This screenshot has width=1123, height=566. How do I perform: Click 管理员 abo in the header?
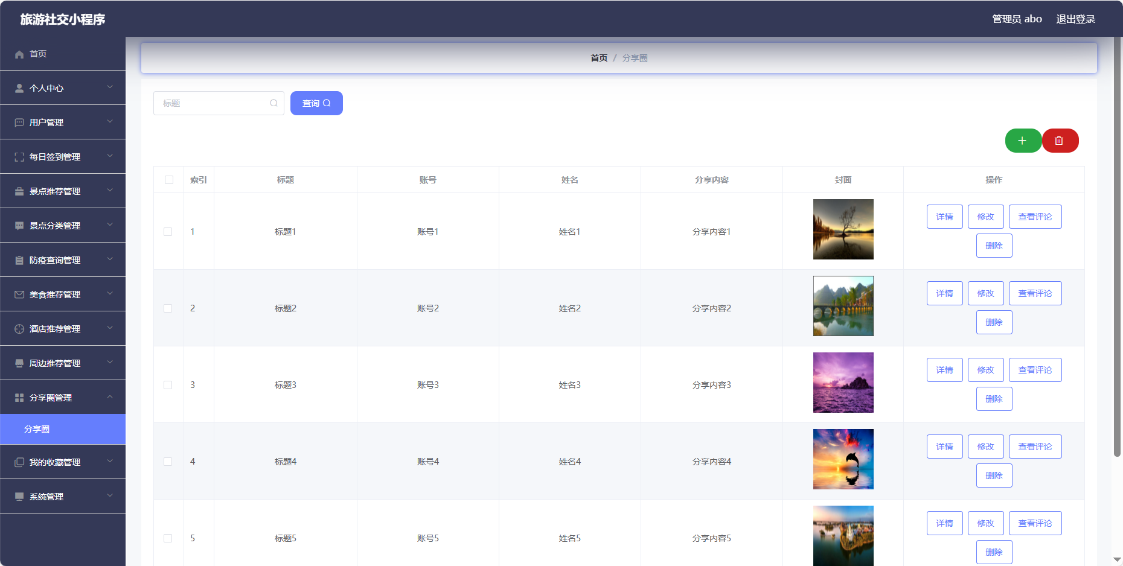[x=1017, y=19]
